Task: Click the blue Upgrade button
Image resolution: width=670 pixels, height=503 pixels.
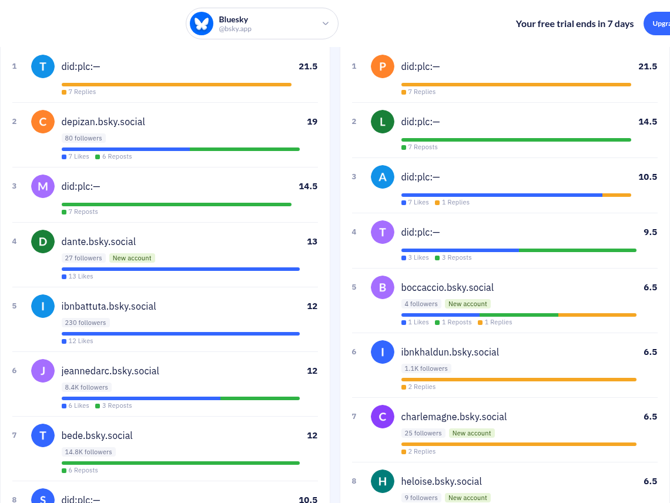Action: (657, 24)
